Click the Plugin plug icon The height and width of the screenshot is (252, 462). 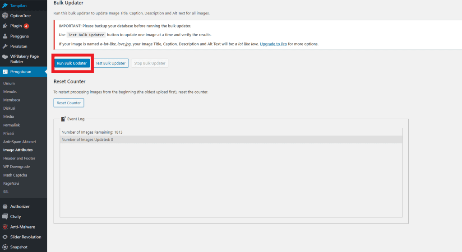tap(5, 26)
